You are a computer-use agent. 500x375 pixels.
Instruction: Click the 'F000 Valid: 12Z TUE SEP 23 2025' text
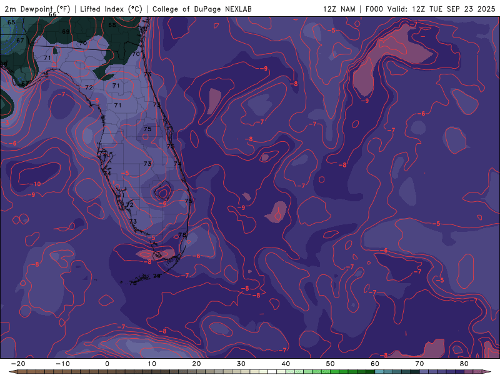pos(430,9)
